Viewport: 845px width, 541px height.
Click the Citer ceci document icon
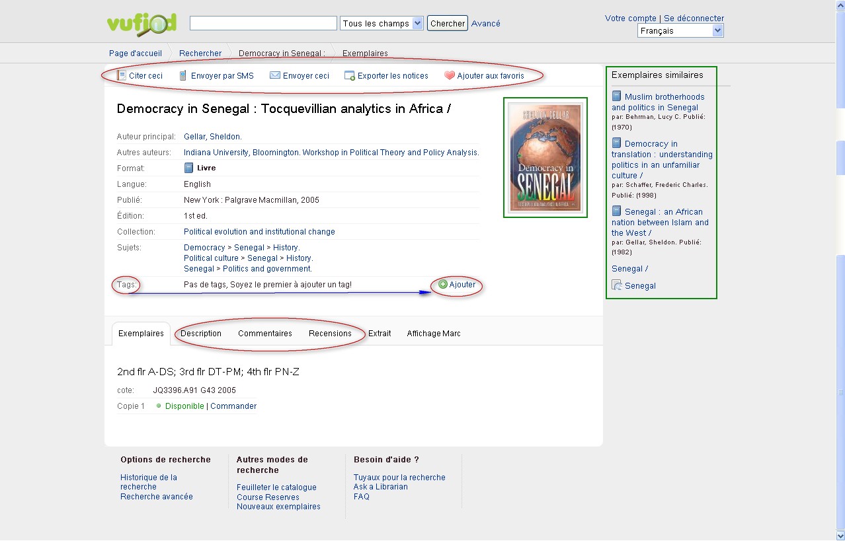tap(121, 75)
